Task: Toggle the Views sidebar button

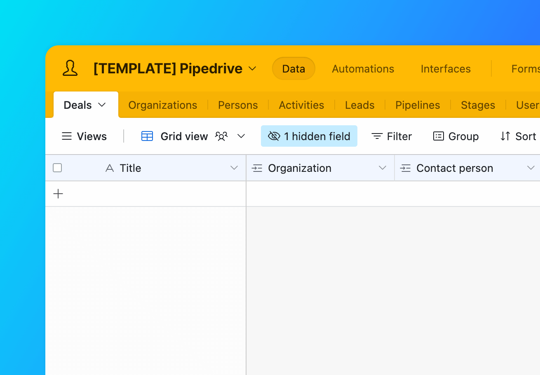Action: pos(84,136)
